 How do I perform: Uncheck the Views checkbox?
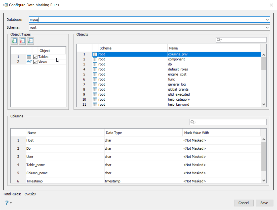click(35, 62)
